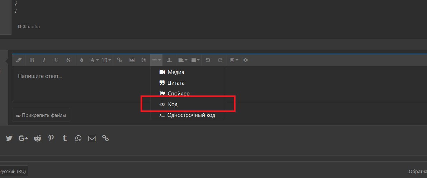Open the smiley emoji picker

(x=144, y=60)
